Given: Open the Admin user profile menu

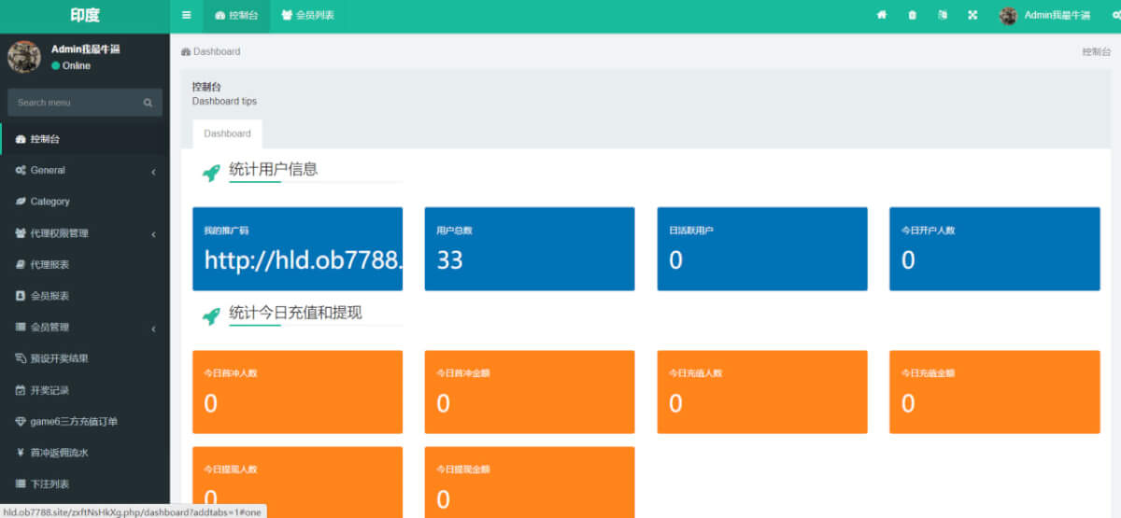Looking at the screenshot, I should point(1044,16).
